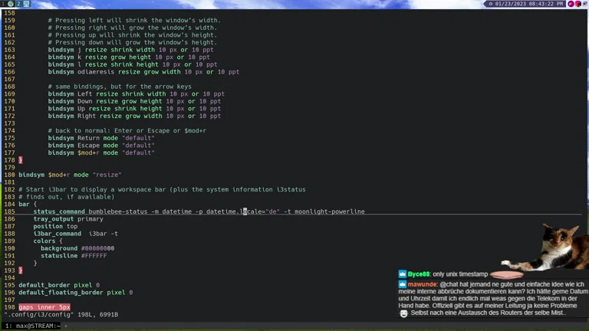Click the mawunde username in chat overlay
The height and width of the screenshot is (331, 589).
423,284
